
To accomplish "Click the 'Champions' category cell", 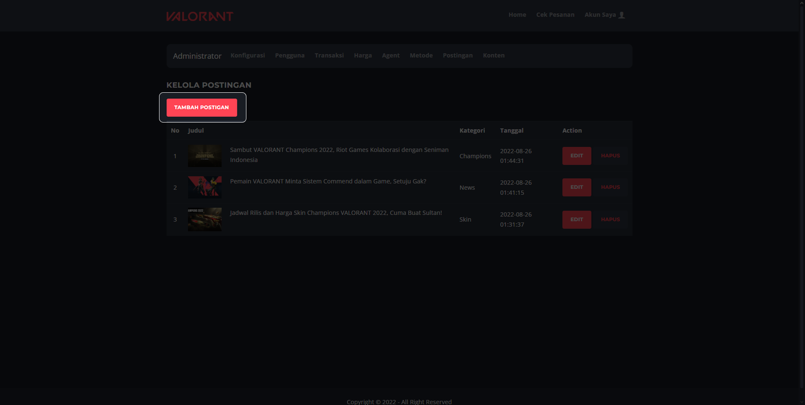I will [475, 156].
